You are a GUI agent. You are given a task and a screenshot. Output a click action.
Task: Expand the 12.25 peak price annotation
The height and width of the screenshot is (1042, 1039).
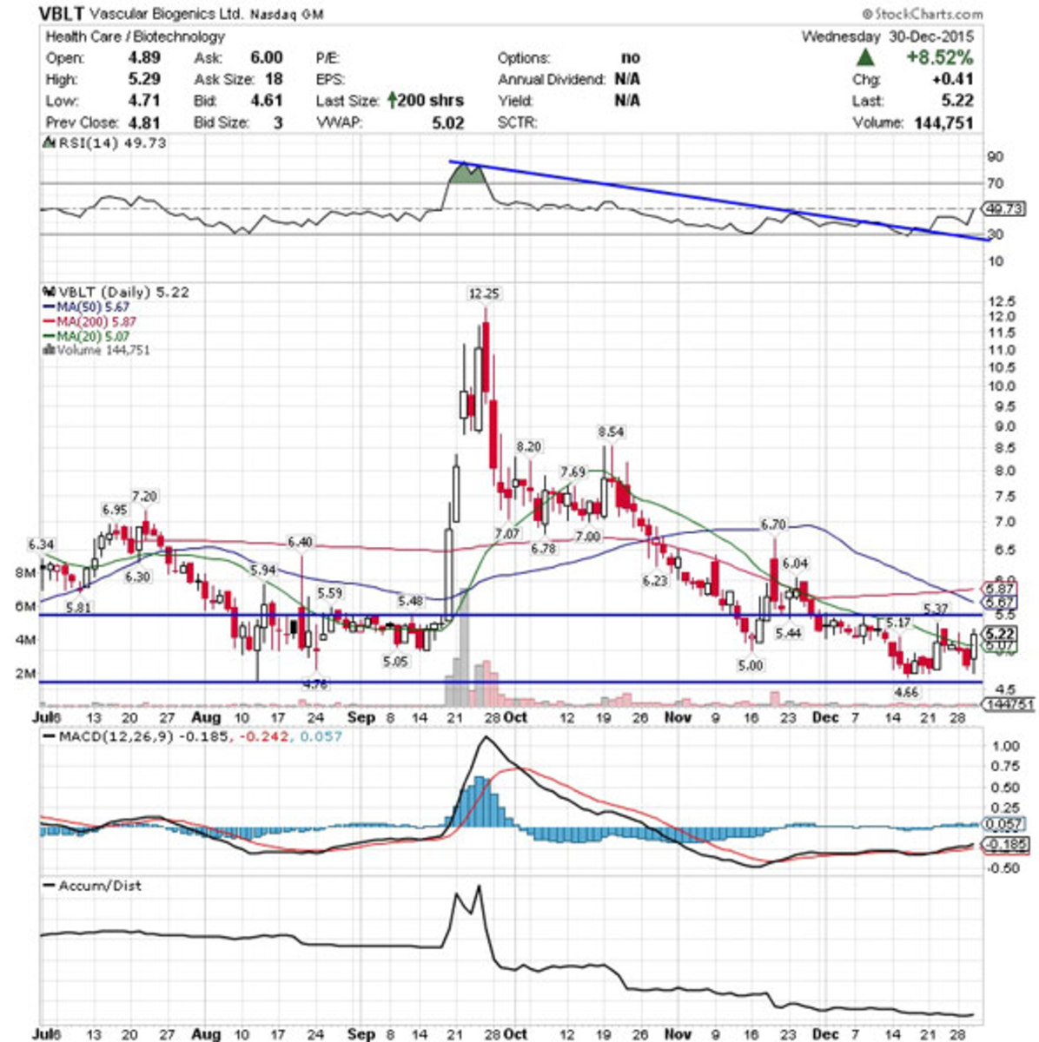pos(484,293)
